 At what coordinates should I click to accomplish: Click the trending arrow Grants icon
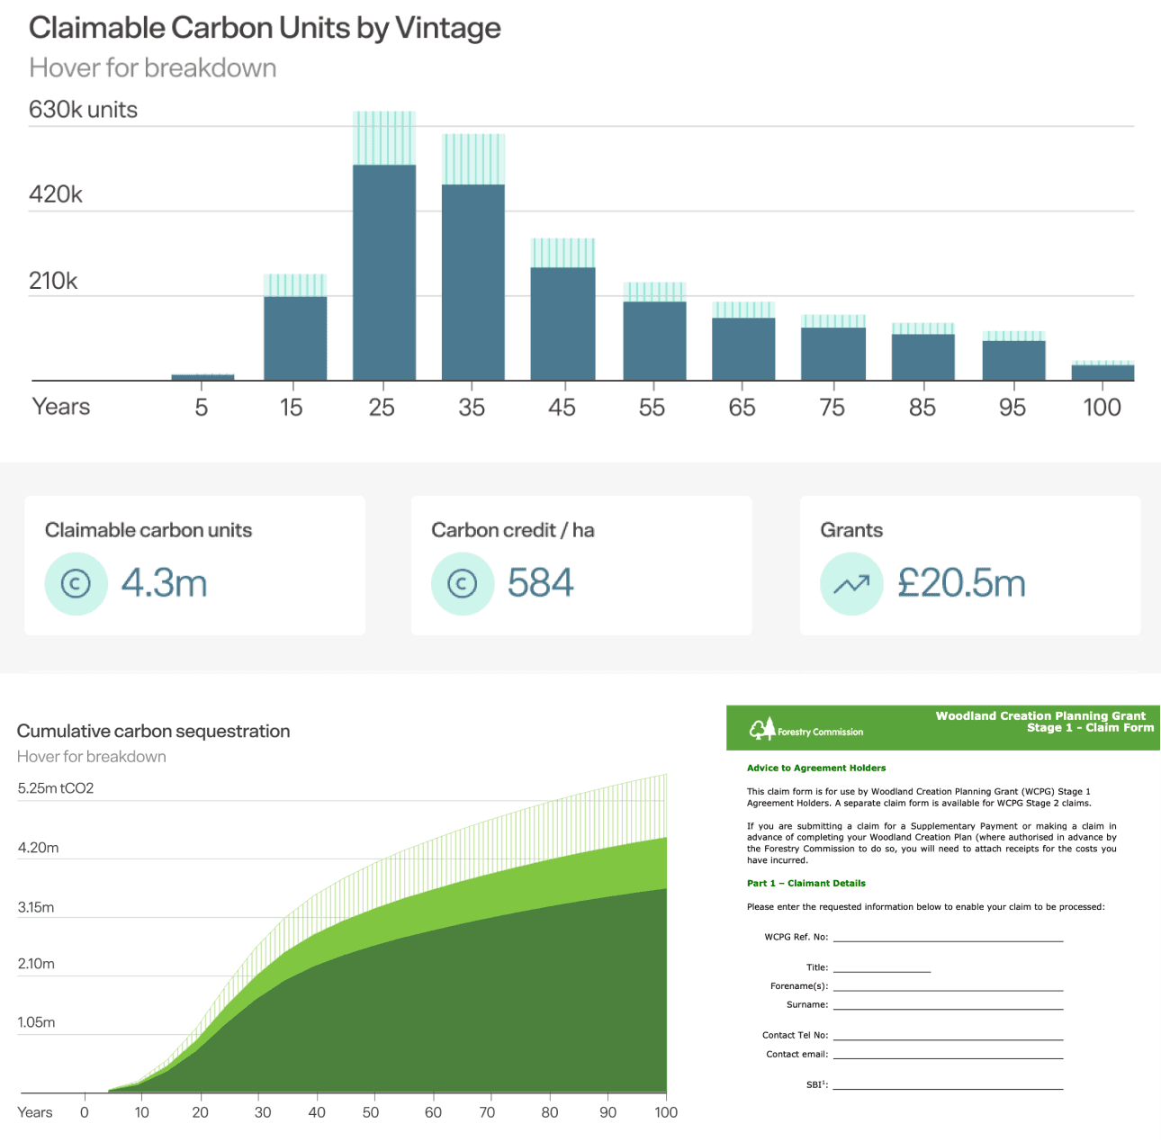[x=850, y=584]
